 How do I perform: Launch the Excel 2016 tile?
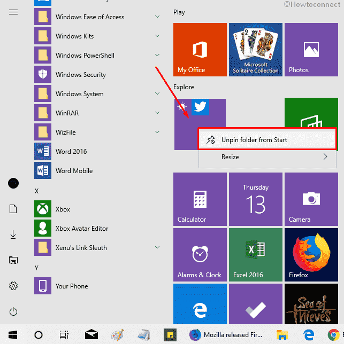point(256,255)
